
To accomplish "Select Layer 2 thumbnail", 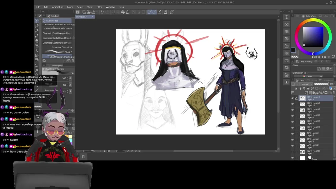I will click(302, 146).
